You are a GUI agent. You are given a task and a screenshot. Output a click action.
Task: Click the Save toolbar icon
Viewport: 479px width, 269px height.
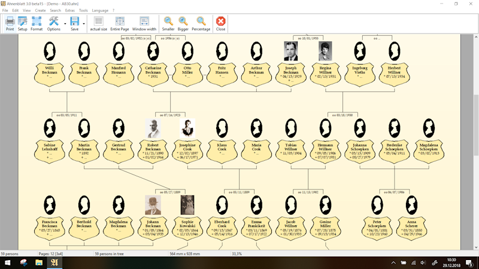pos(74,23)
